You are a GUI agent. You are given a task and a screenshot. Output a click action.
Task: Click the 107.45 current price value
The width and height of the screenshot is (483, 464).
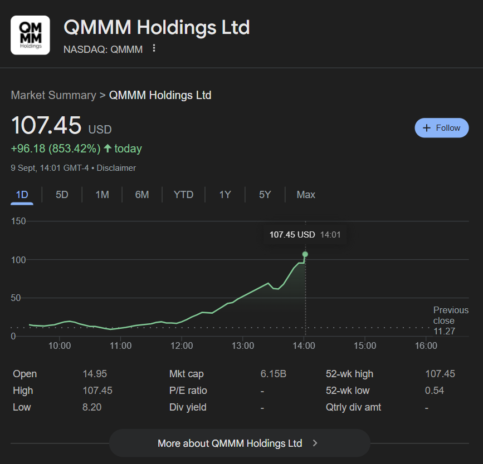[x=46, y=125]
